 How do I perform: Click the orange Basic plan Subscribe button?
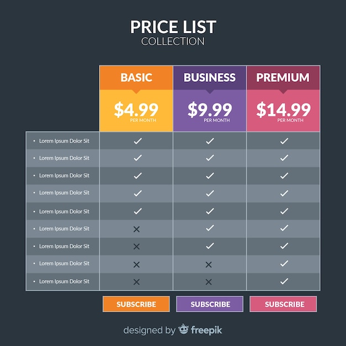click(136, 304)
